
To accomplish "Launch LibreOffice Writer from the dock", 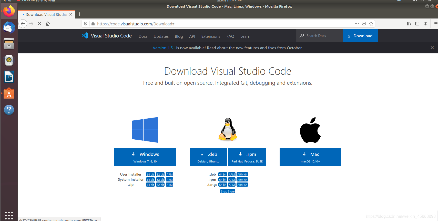I will coord(9,77).
